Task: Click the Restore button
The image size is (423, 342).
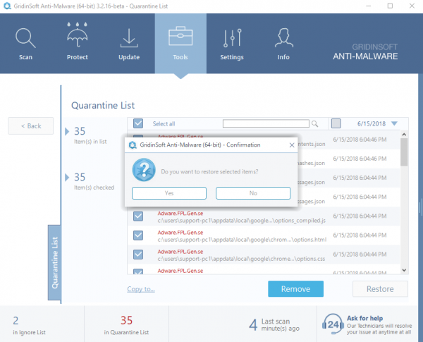Action: tap(380, 289)
